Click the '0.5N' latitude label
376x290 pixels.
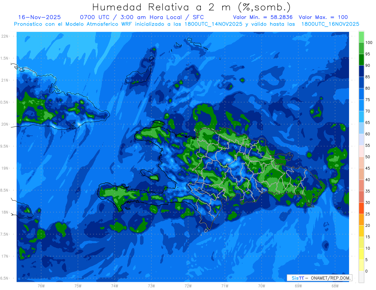[x=4, y=102]
